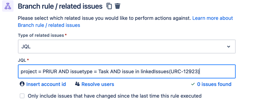Expand the chevron arrow in the type selector
This screenshot has width=265, height=99.
(x=229, y=47)
